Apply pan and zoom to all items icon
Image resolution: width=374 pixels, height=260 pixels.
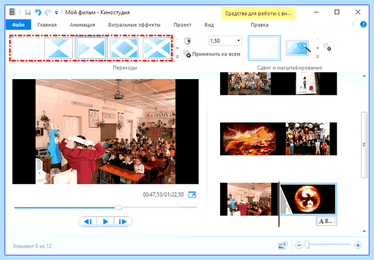click(327, 47)
